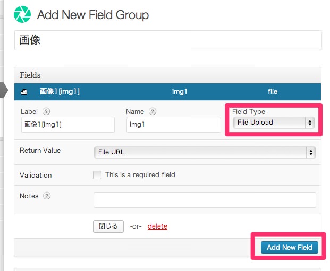Click the Add New Field button
Viewport: 330px width, 271px height.
[x=290, y=248]
